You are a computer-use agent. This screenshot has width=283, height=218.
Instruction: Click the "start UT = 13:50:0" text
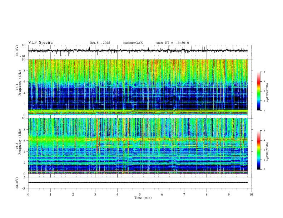tap(173, 43)
